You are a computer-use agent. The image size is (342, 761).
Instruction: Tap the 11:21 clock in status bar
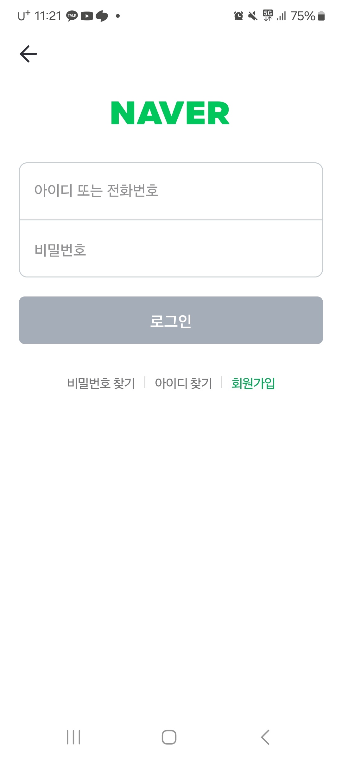tap(47, 16)
